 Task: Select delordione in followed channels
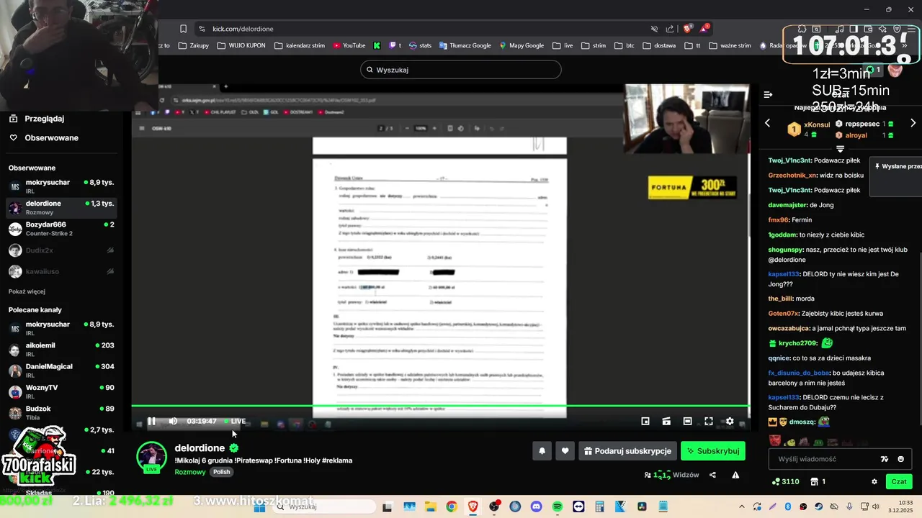point(61,207)
